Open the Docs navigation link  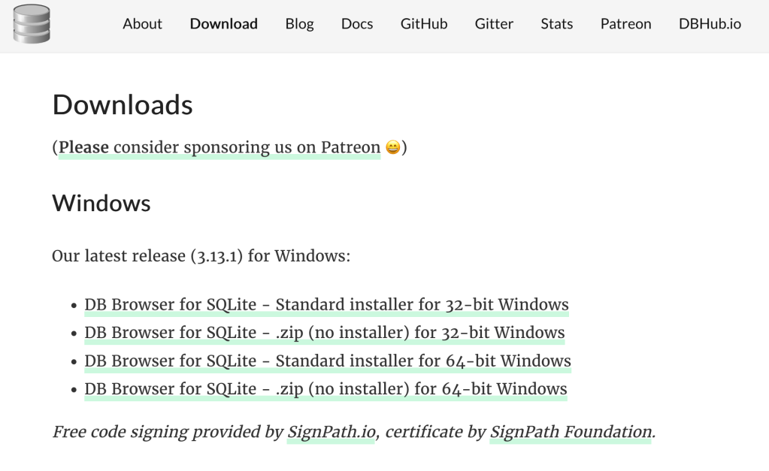pyautogui.click(x=356, y=24)
